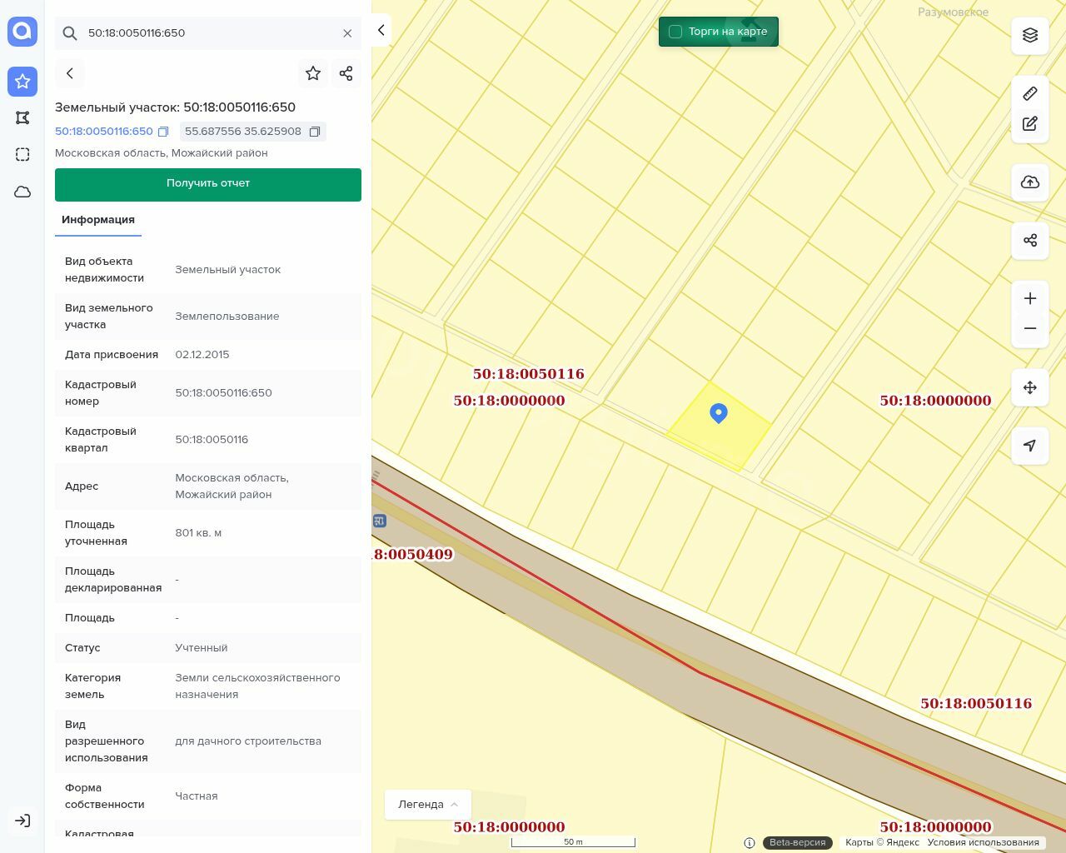Image resolution: width=1066 pixels, height=853 pixels.
Task: Click the cloud upload icon on map
Action: click(1030, 182)
